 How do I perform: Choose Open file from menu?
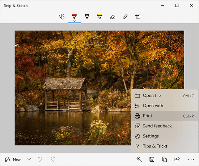click(x=165, y=96)
